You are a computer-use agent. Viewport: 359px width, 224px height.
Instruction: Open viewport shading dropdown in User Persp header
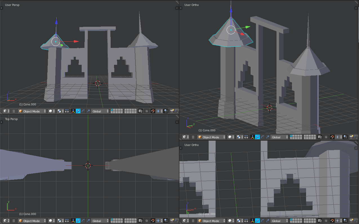click(52, 111)
